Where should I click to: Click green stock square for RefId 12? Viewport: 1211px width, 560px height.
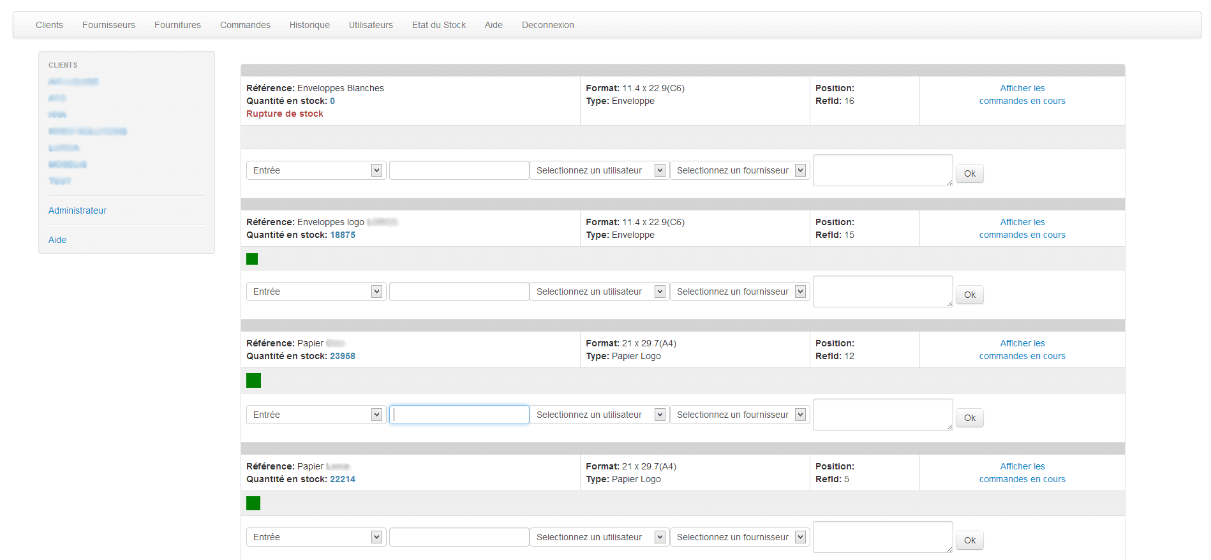(x=253, y=381)
